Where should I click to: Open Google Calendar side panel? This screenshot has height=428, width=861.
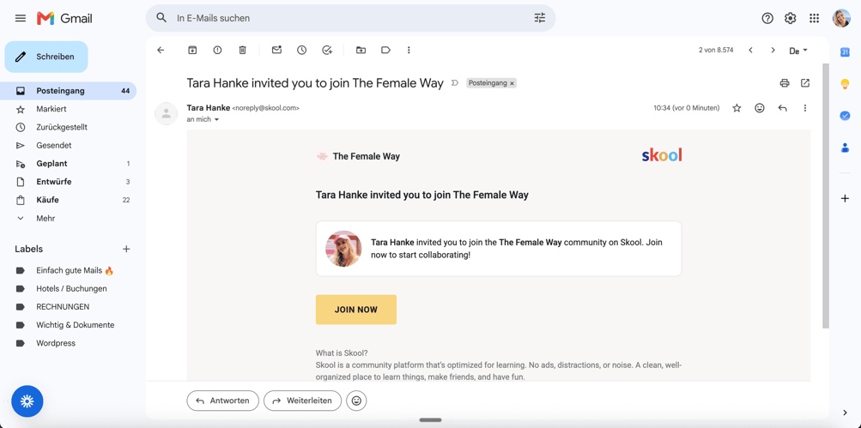click(845, 52)
